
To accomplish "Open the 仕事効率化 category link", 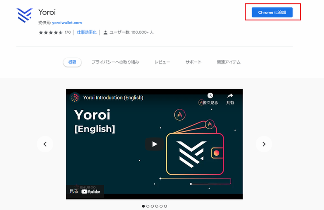I will 87,32.
